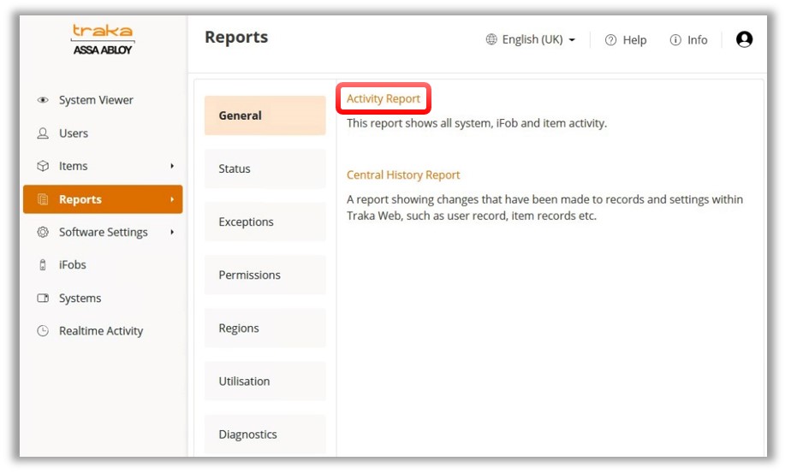Click the Help button in header
Viewport: 785px width, 473px height.
(626, 40)
